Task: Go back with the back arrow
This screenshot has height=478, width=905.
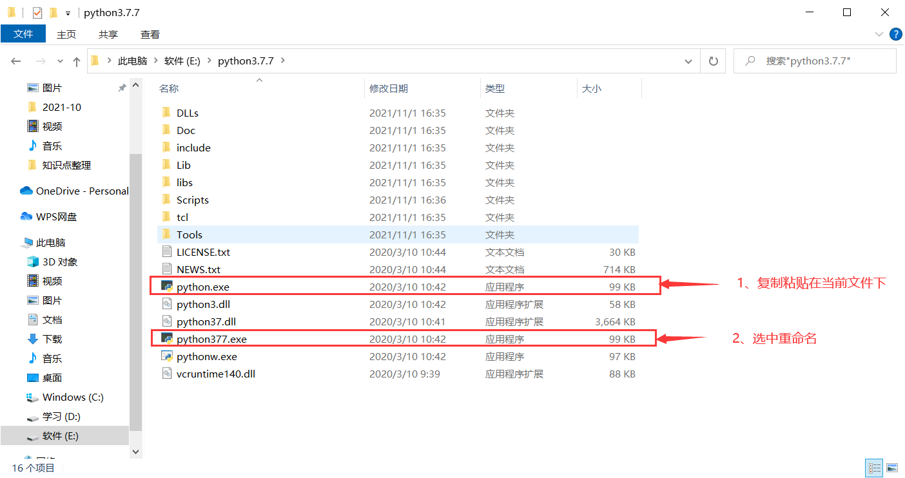Action: click(16, 61)
